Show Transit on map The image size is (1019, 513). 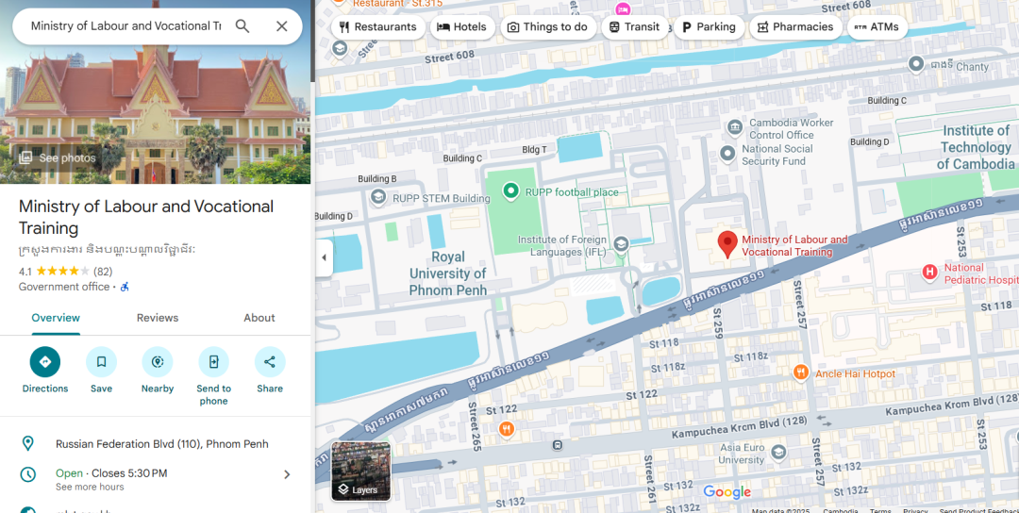coord(634,26)
